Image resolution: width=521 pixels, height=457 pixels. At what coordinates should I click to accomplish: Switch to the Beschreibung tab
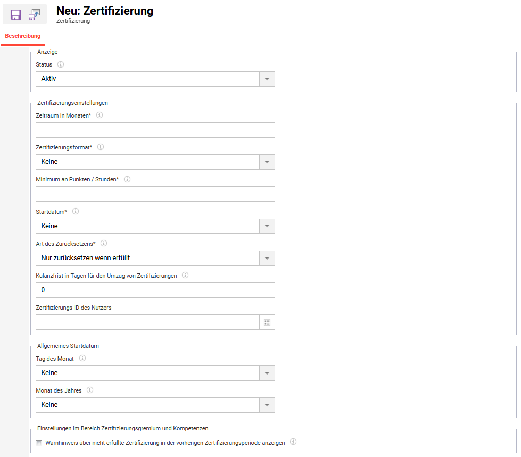[x=22, y=36]
